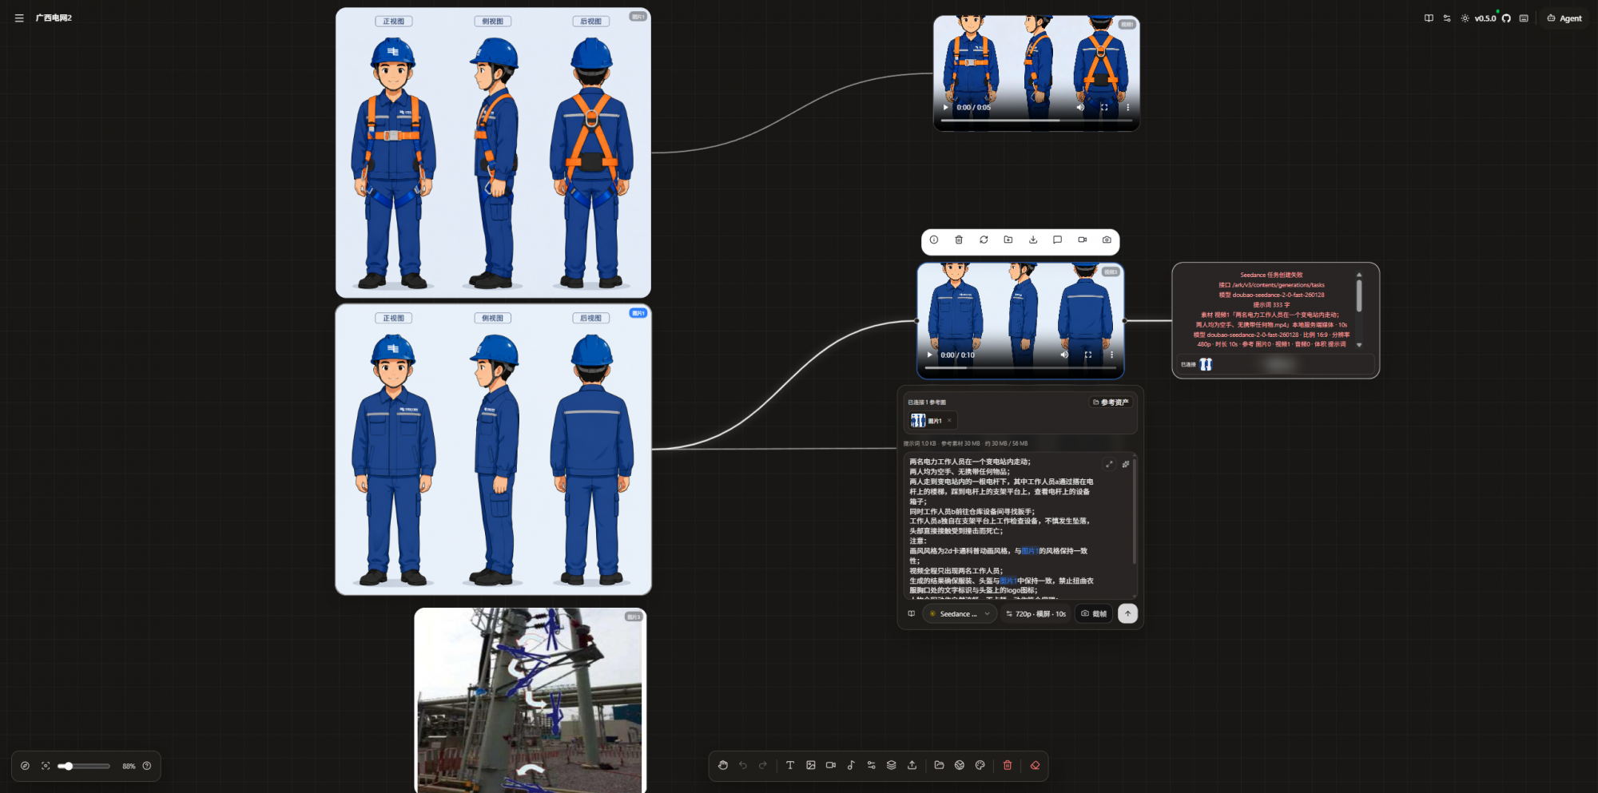Image resolution: width=1598 pixels, height=793 pixels.
Task: Open the hamburger menu beside 广西电网2
Action: click(x=19, y=18)
